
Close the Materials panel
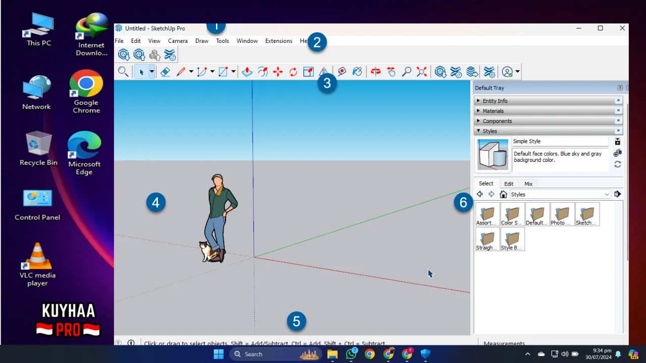(x=618, y=111)
